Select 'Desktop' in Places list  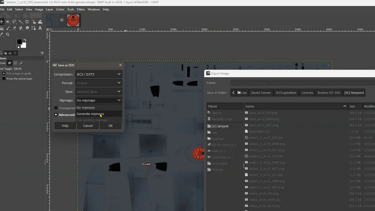[x=225, y=138]
